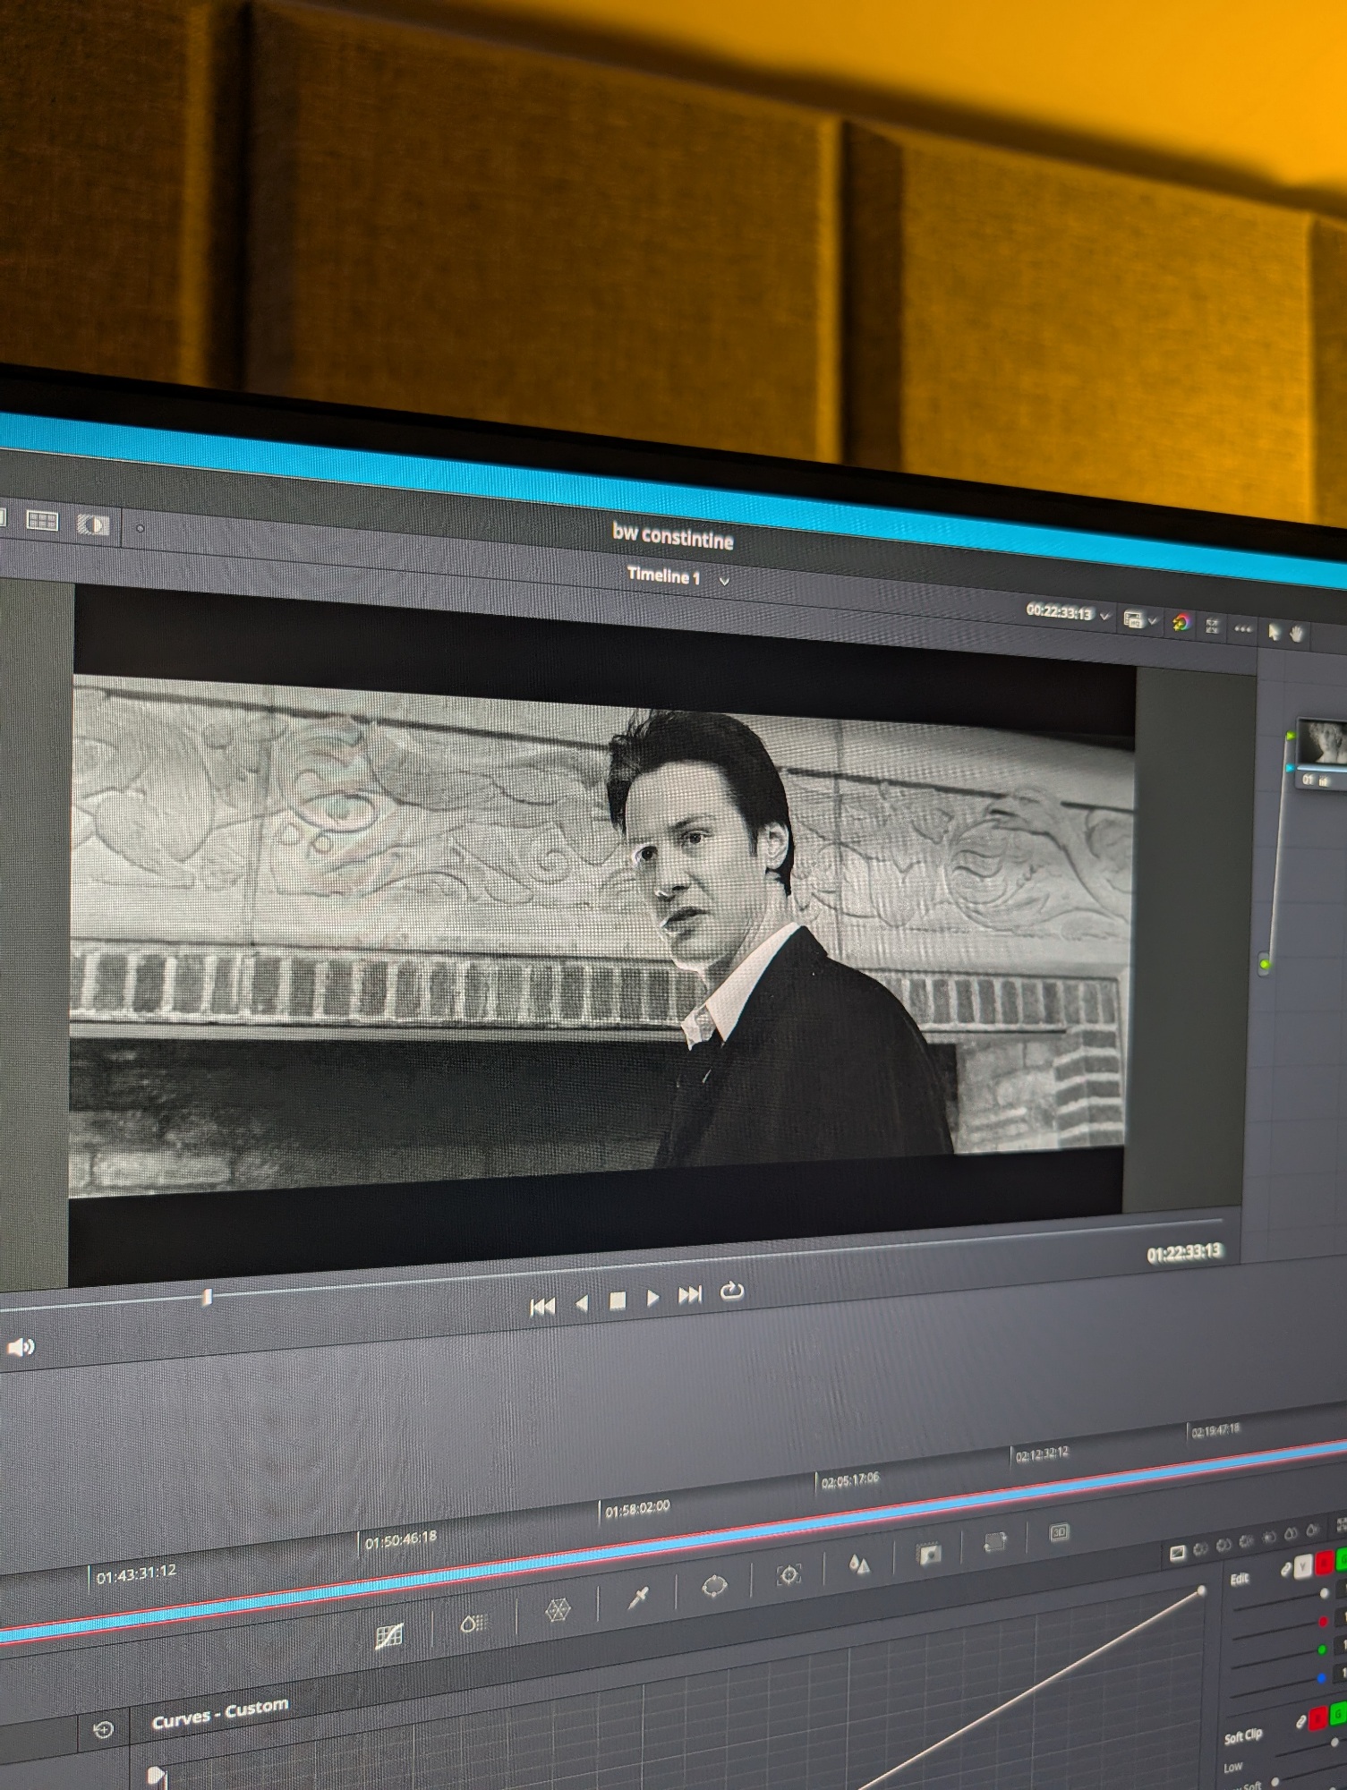
Task: Open the Power Window palette
Action: (x=713, y=1586)
